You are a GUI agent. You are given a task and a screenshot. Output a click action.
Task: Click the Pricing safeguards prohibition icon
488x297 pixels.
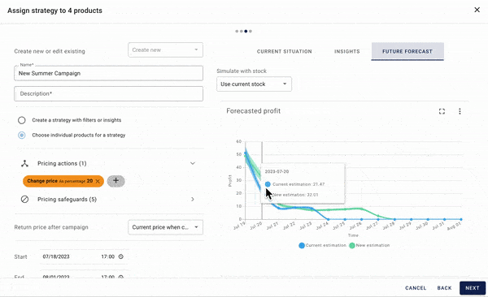[x=24, y=199]
